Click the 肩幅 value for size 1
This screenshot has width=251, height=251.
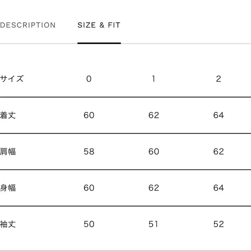[x=154, y=151]
